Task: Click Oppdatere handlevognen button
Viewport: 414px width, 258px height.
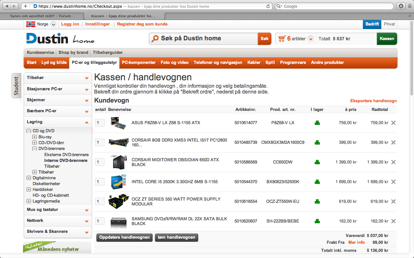Action: pos(125,237)
